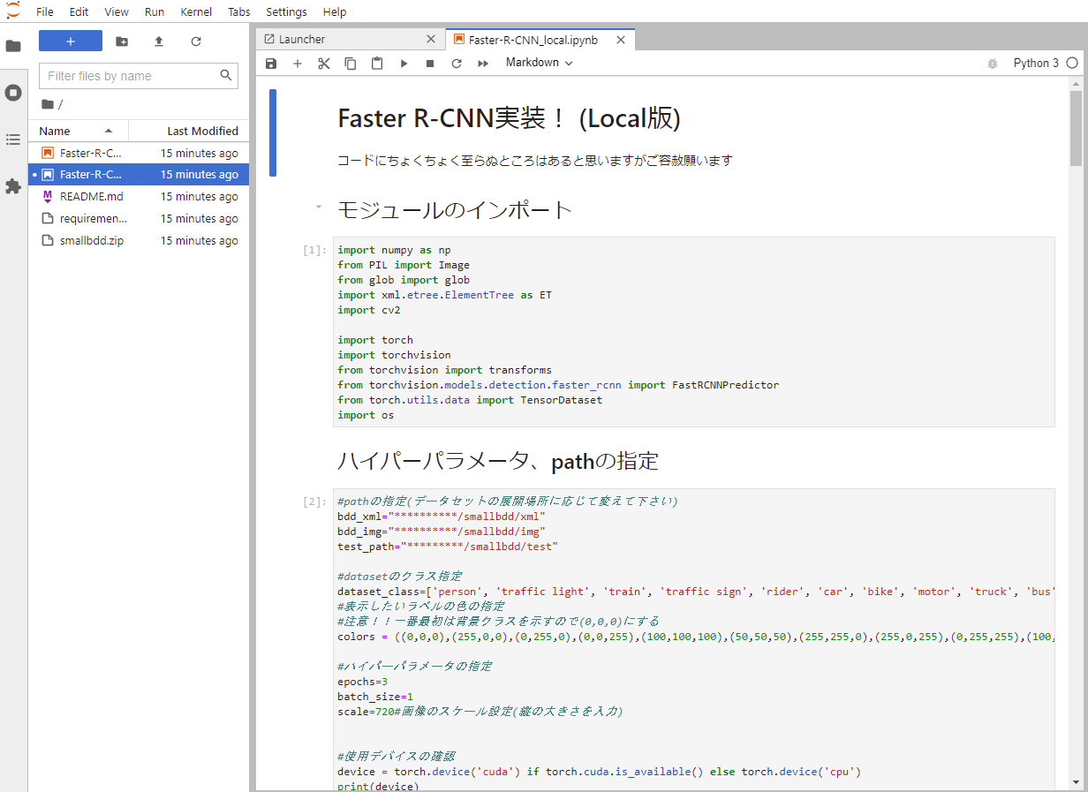Open the Running Terminals and Kernels sidebar

coord(13,93)
